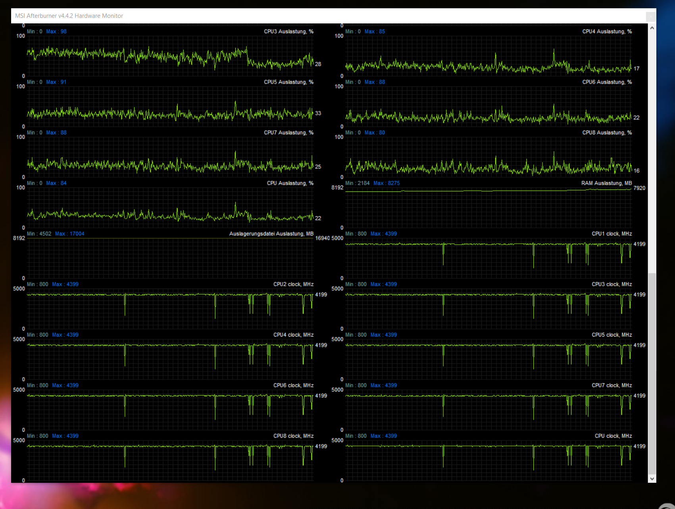
Task: Click "Max : 84" on the CPU usage graph
Action: point(56,183)
